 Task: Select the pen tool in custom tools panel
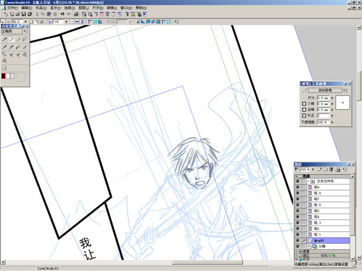pyautogui.click(x=5, y=39)
